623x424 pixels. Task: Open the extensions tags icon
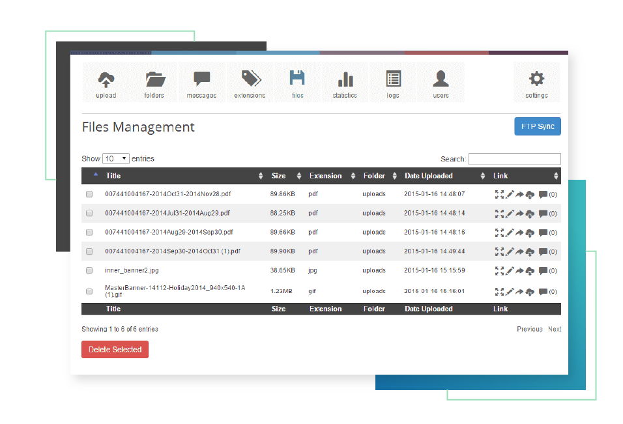point(250,83)
